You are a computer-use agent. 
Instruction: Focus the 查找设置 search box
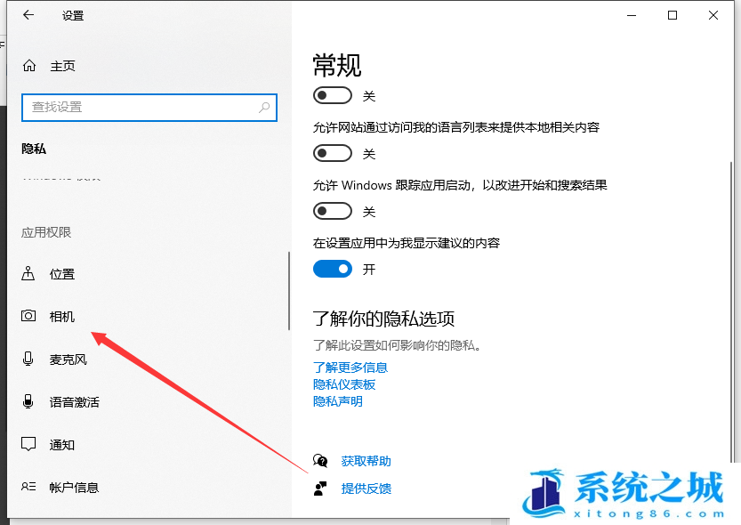pyautogui.click(x=149, y=108)
